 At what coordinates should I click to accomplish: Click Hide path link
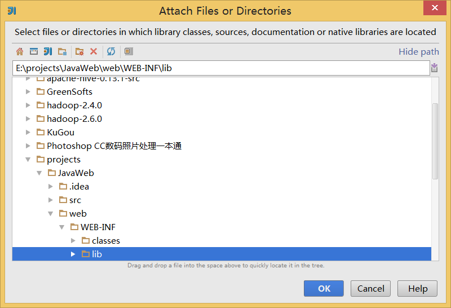[x=418, y=51]
